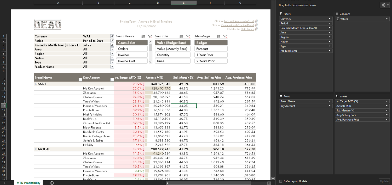Select Forecast in the target slicer
Screen dimensions: 392x185
click(211, 49)
